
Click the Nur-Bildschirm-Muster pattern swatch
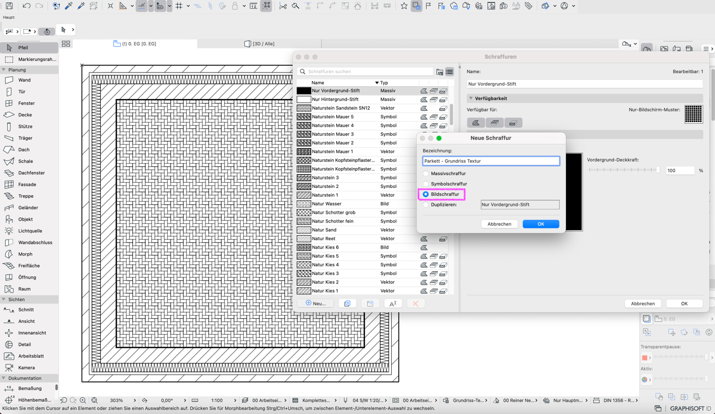click(x=694, y=114)
